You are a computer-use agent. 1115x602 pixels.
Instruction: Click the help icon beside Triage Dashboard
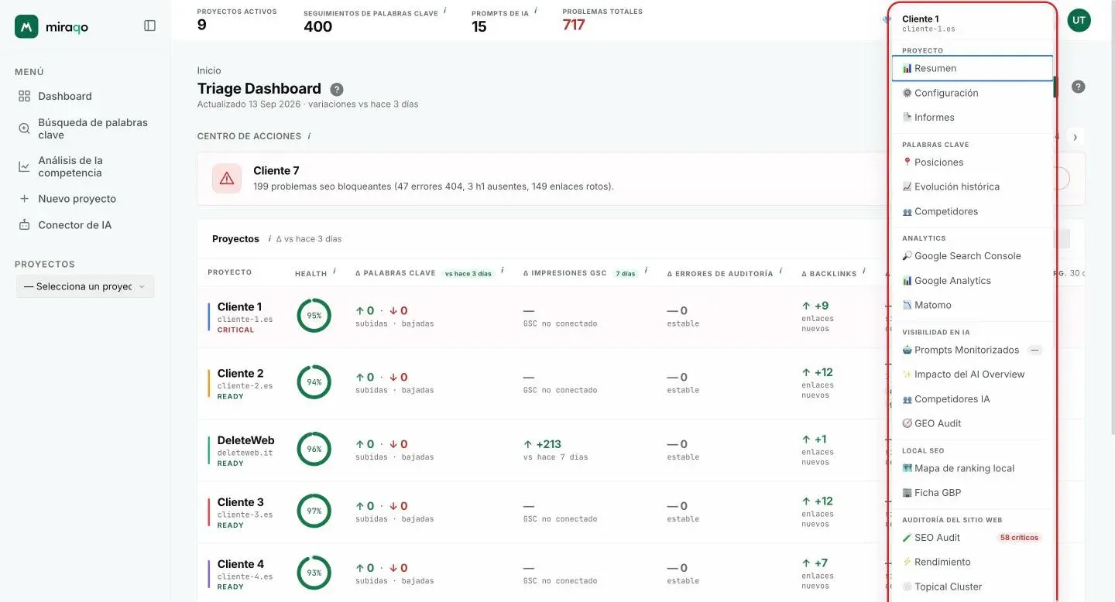337,89
